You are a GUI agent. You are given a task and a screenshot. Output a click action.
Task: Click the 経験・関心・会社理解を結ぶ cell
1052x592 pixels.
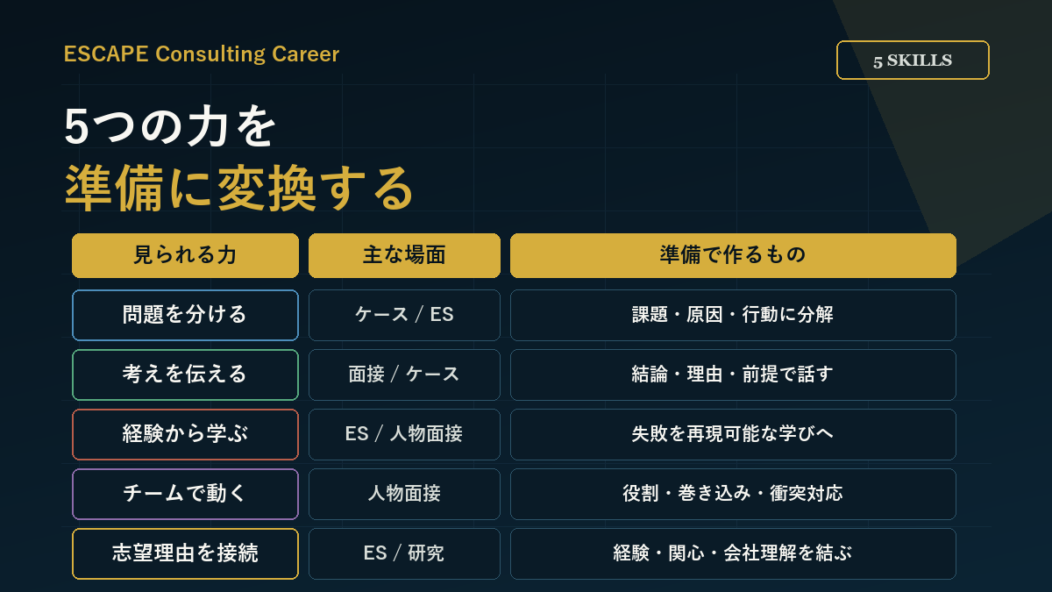click(733, 553)
